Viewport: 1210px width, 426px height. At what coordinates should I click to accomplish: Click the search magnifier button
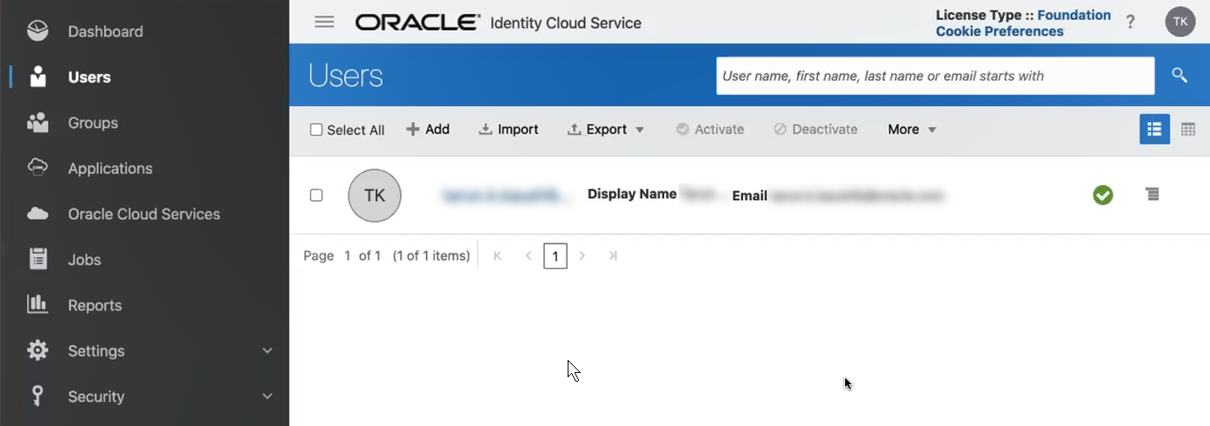coord(1179,76)
